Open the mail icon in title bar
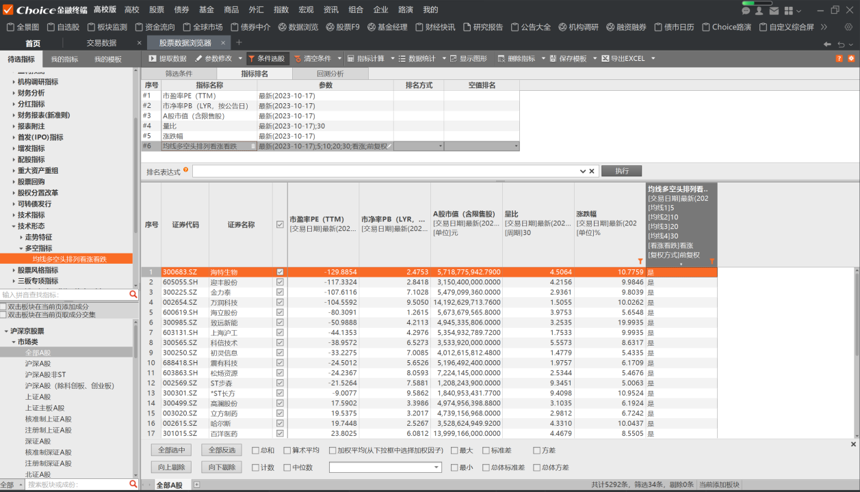860x492 pixels. point(774,11)
